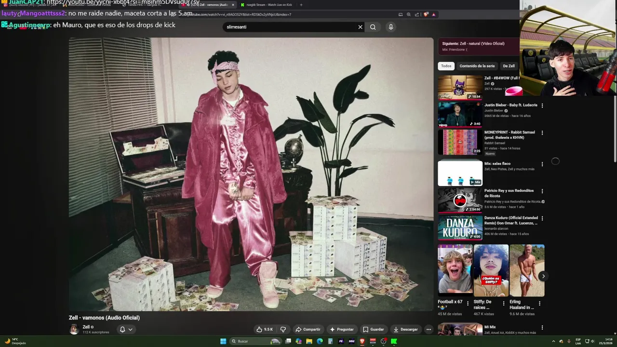
Task: Click the Zell vamonos video player
Action: tap(251, 174)
